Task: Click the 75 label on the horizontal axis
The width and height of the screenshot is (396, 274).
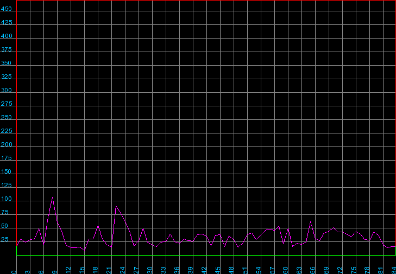Action: (354, 270)
